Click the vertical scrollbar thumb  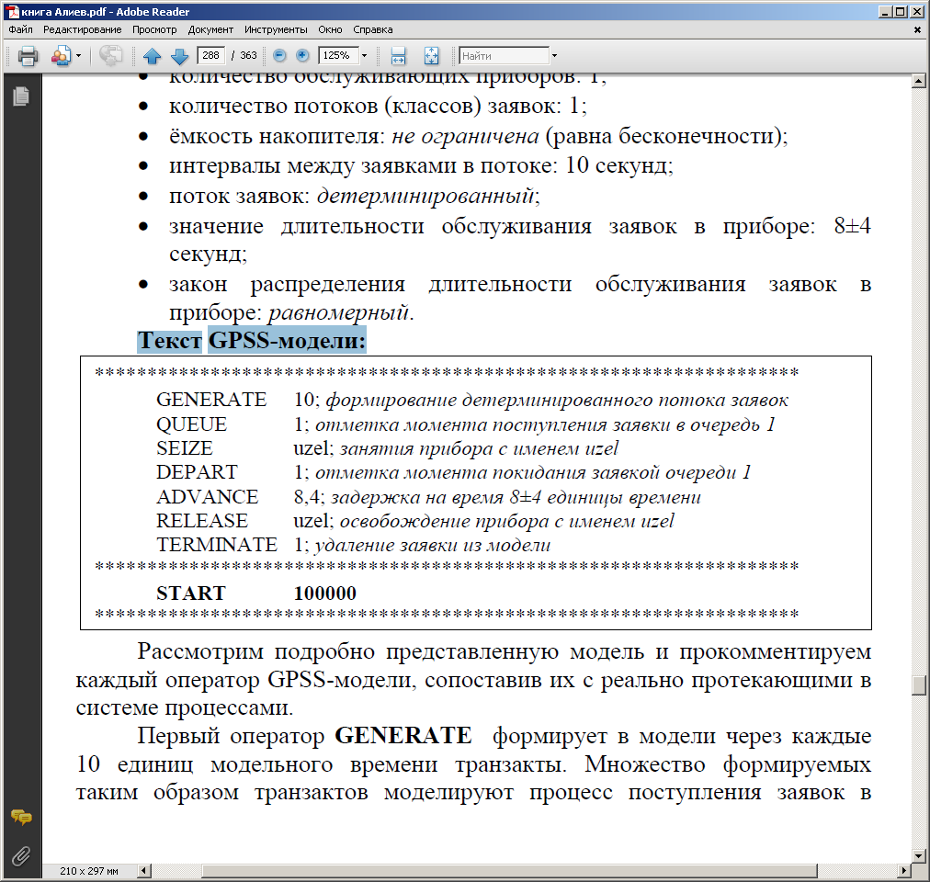click(x=919, y=685)
